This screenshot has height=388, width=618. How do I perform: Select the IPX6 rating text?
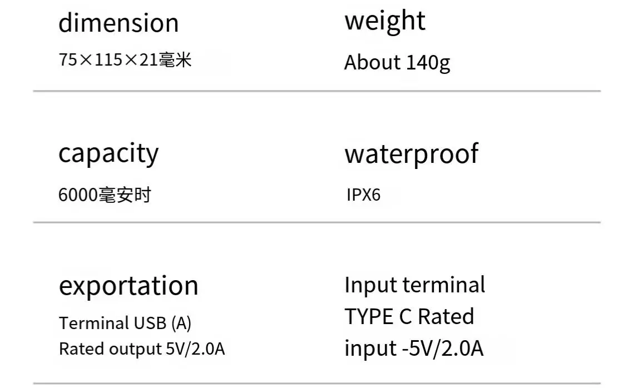coord(363,195)
